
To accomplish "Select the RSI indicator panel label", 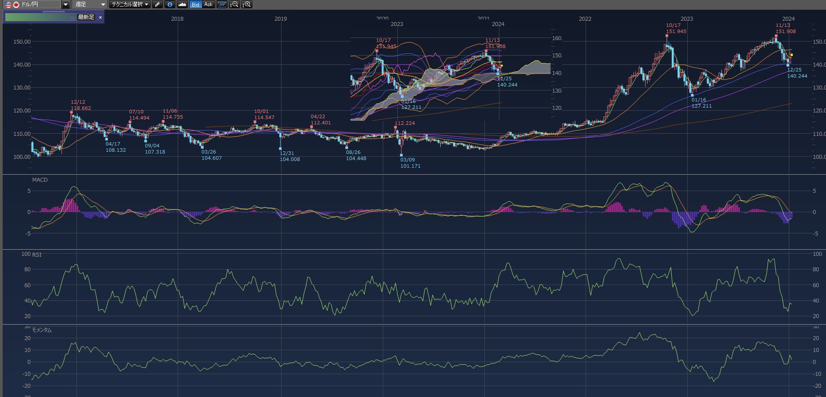I will tap(37, 255).
